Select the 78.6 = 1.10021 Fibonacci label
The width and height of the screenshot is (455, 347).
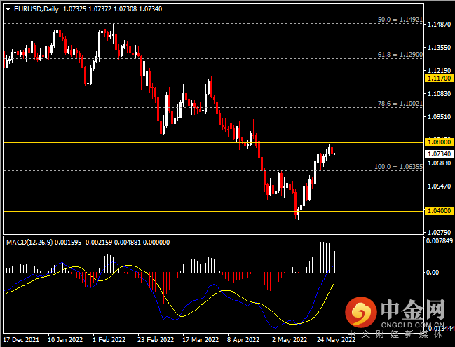[x=400, y=104]
